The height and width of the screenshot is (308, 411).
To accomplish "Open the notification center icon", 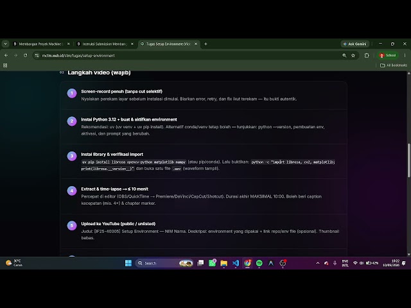I will [x=404, y=263].
